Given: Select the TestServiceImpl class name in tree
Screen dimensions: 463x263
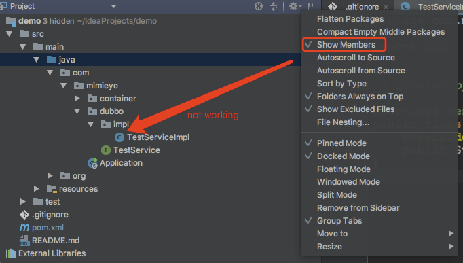Looking at the screenshot, I should [158, 137].
